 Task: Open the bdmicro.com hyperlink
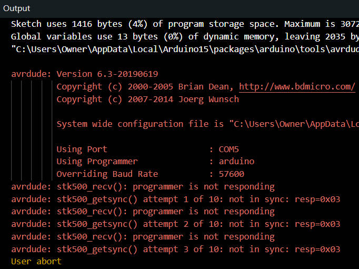(x=297, y=86)
